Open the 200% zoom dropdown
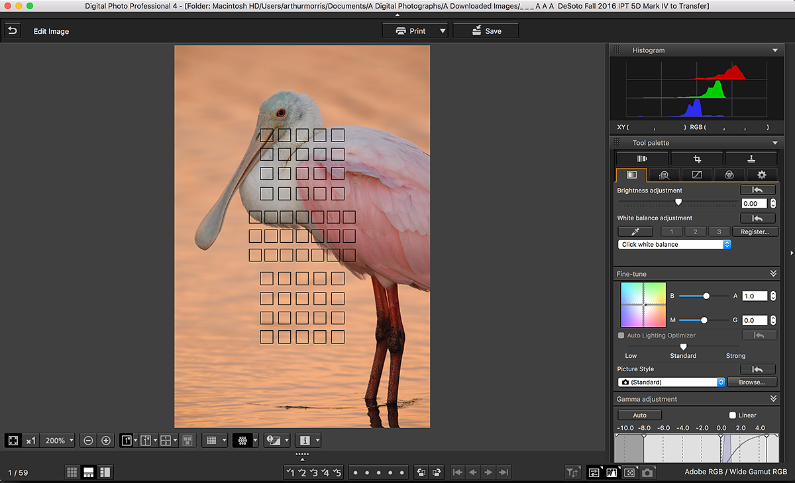The height and width of the screenshot is (483, 795). (x=58, y=440)
